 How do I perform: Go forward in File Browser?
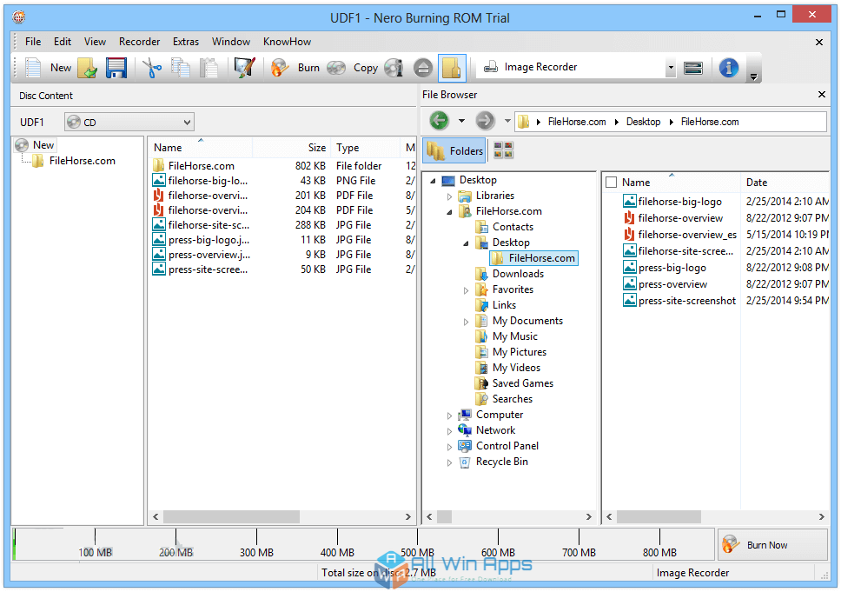(x=486, y=121)
